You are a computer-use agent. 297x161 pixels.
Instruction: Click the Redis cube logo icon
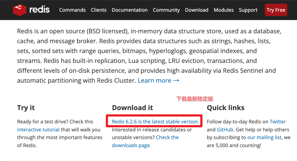point(20,10)
